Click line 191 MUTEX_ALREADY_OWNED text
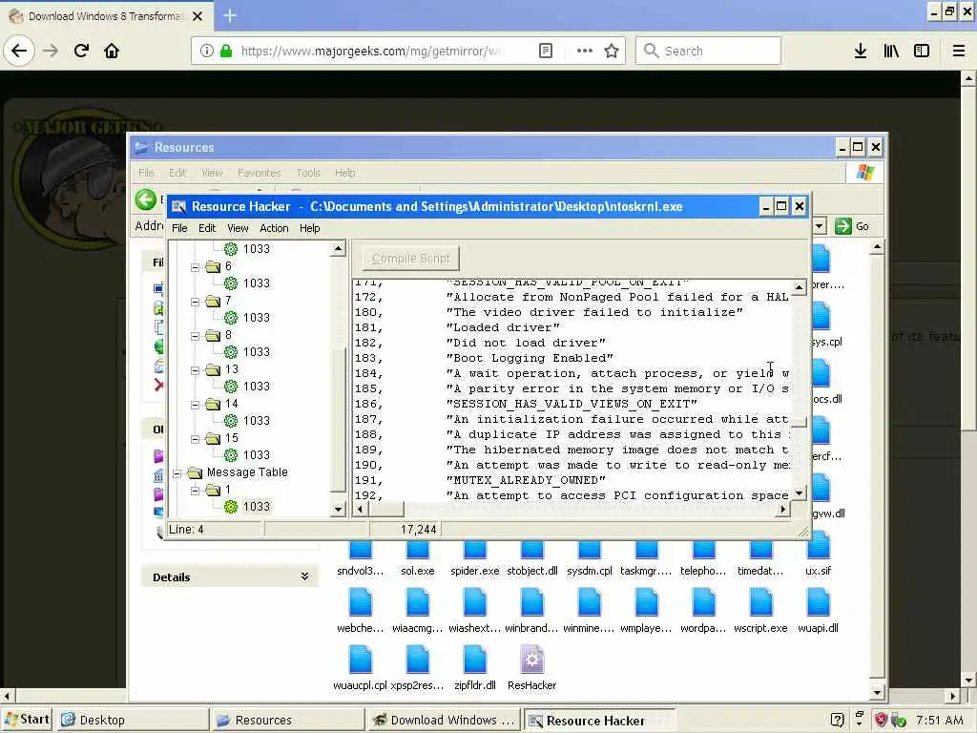The image size is (977, 733). 526,480
